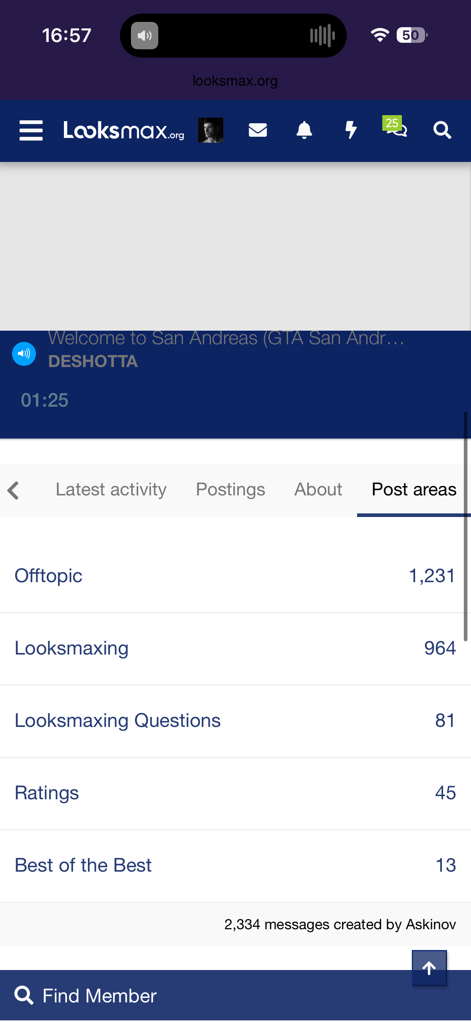Screen dimensions: 471x1022
Task: Toggle the blue audio speaker button
Action: coord(24,354)
